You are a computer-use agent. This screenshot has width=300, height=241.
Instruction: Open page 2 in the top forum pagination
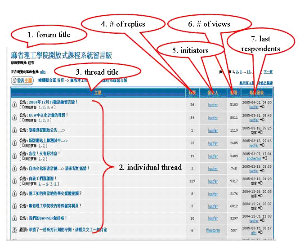click(x=237, y=72)
